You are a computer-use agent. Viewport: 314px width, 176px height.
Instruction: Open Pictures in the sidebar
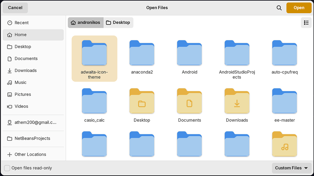(33, 94)
